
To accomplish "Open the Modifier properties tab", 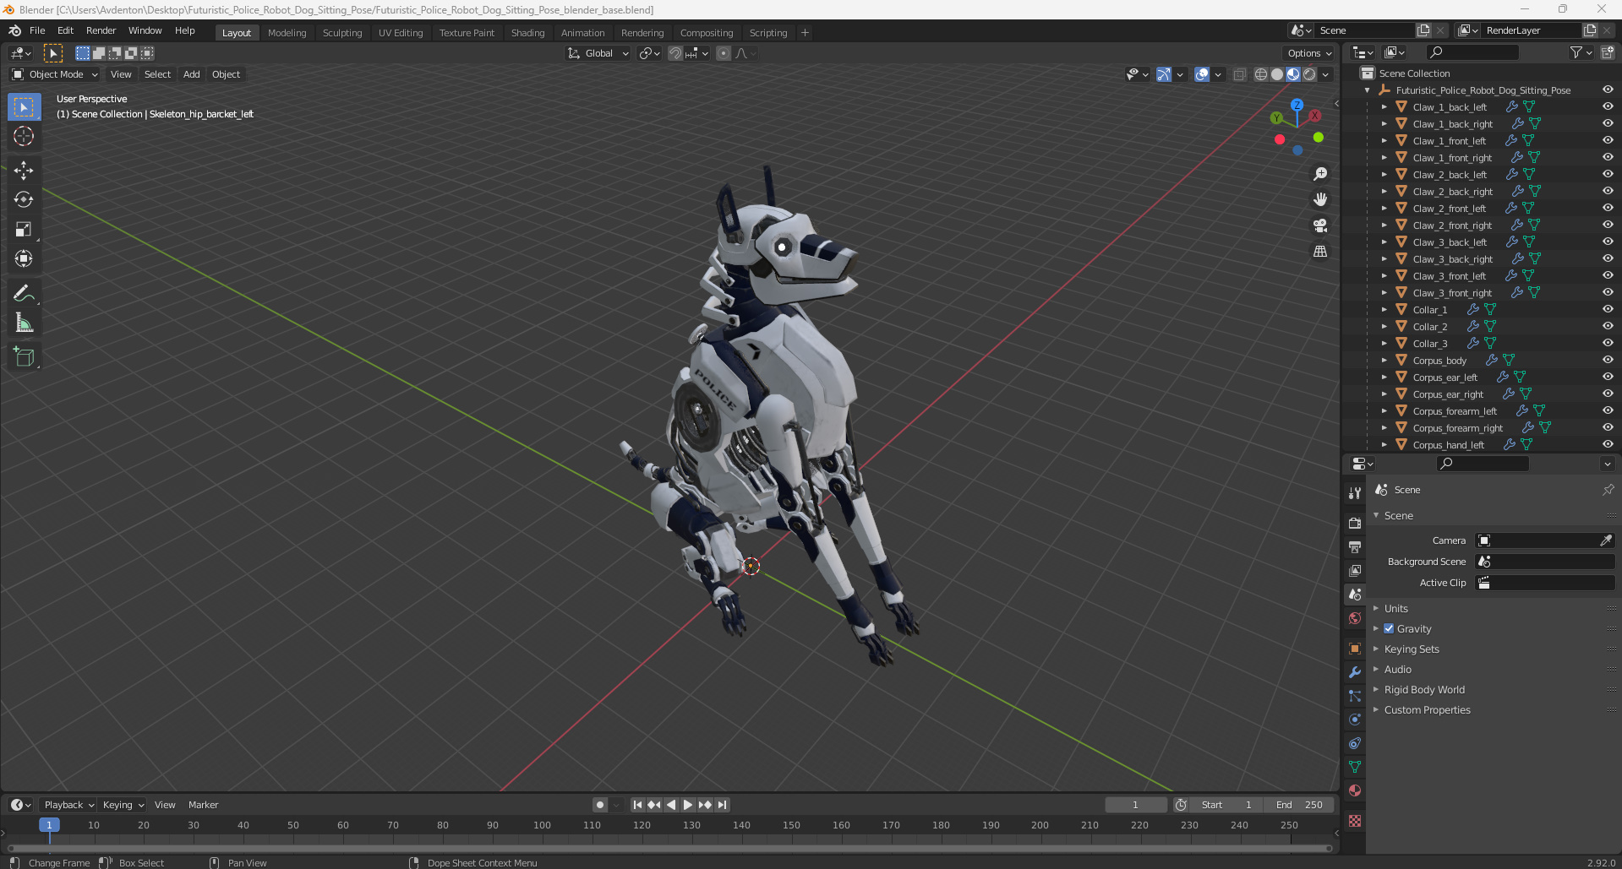I will 1355,672.
